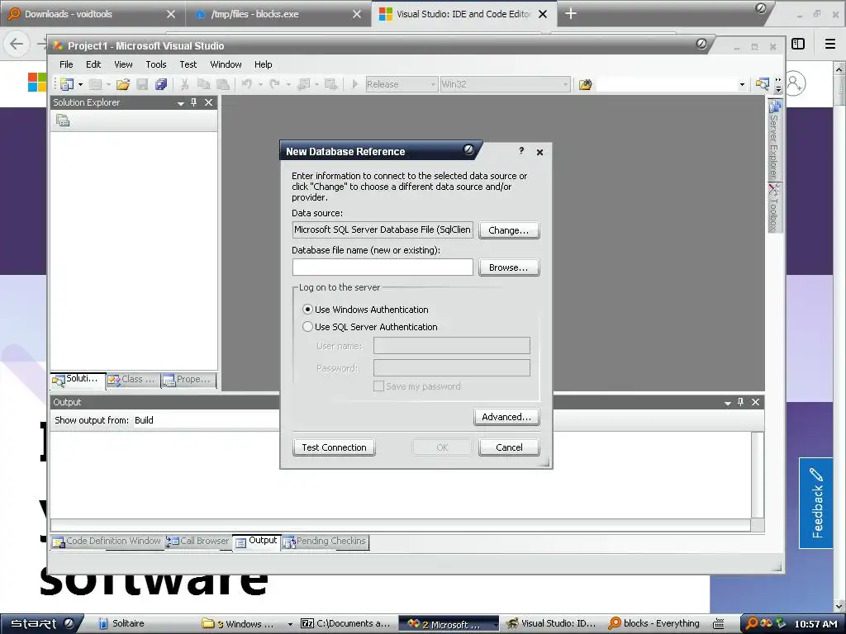
Task: Click the Start button on the taskbar
Action: (x=41, y=624)
